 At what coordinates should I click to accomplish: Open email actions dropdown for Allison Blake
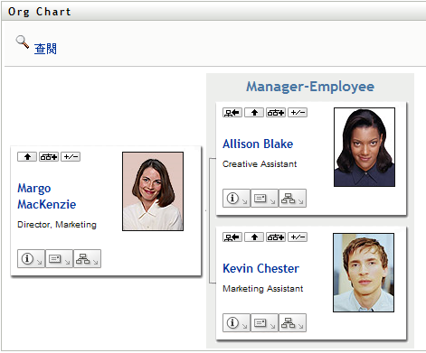click(x=264, y=198)
